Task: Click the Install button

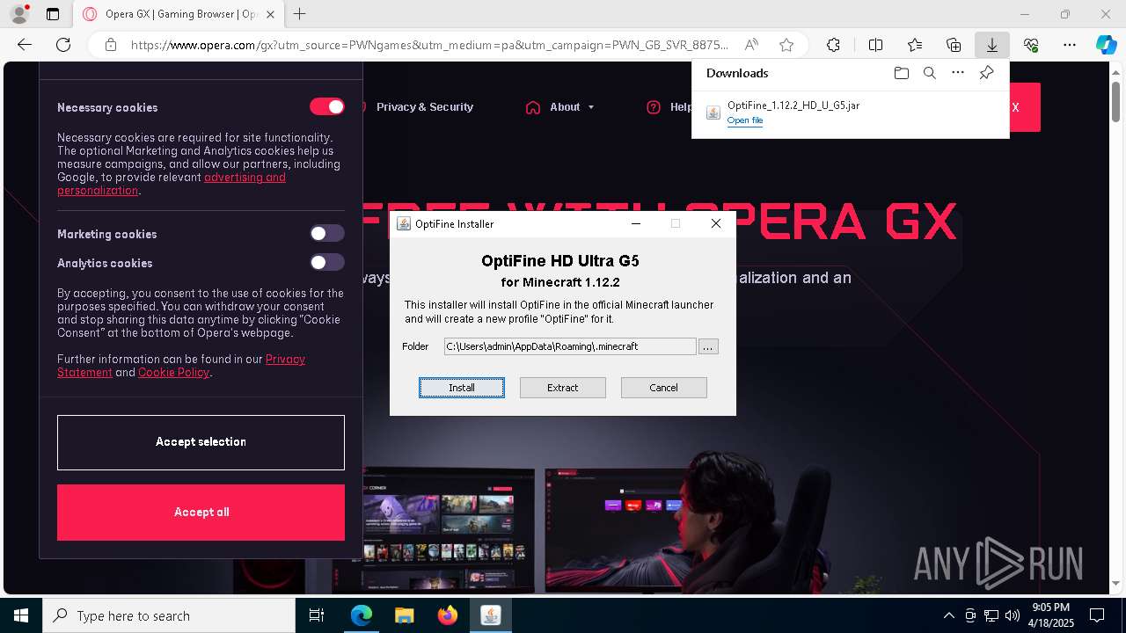Action: tap(462, 388)
